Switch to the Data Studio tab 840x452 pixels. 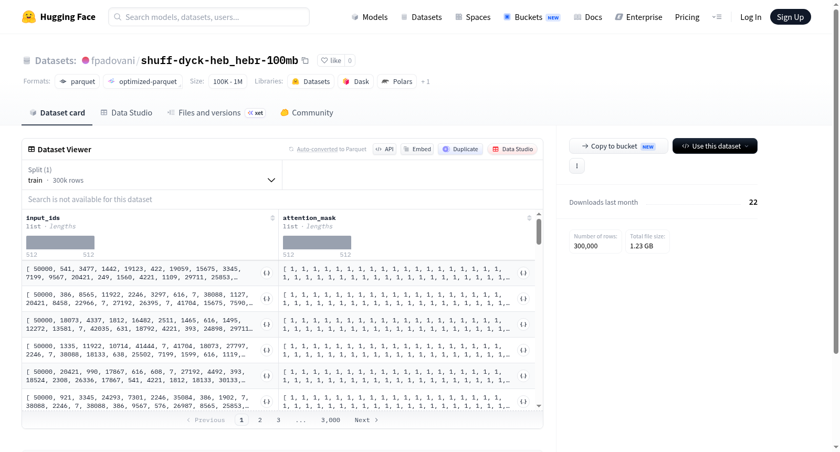coord(127,113)
